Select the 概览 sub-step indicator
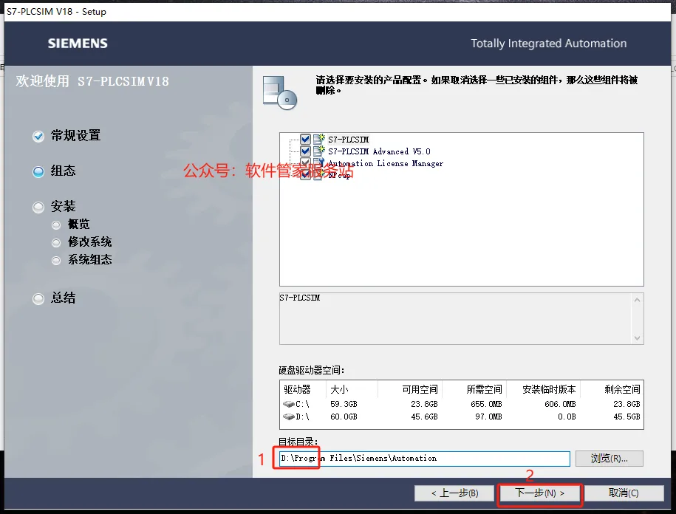Viewport: 676px width, 514px height. coord(56,225)
